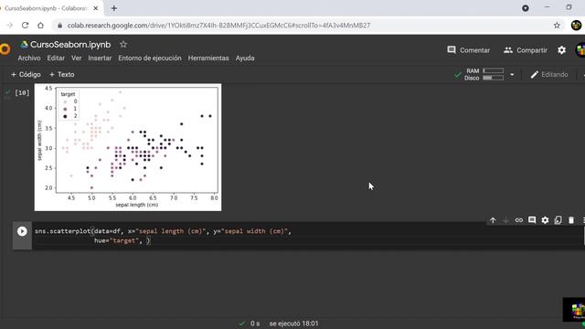Click the 'se ejecutó 18:01' status text
585x329 pixels.
(x=294, y=324)
